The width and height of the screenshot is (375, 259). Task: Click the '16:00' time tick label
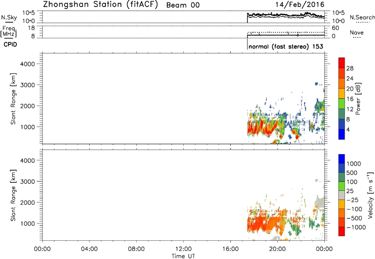(230, 249)
